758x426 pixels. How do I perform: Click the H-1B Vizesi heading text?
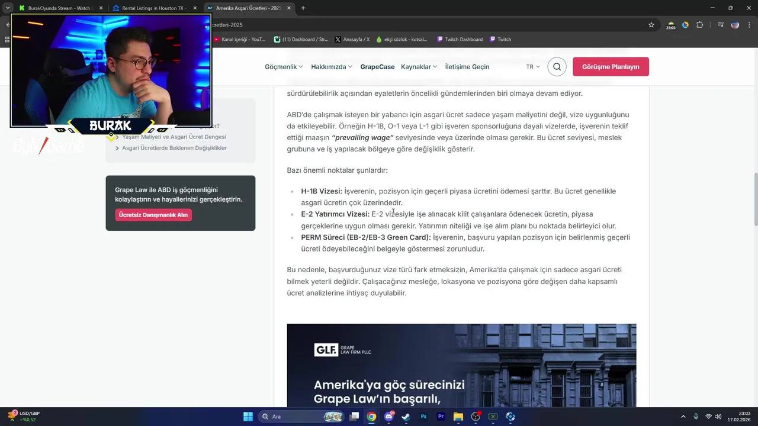[322, 191]
